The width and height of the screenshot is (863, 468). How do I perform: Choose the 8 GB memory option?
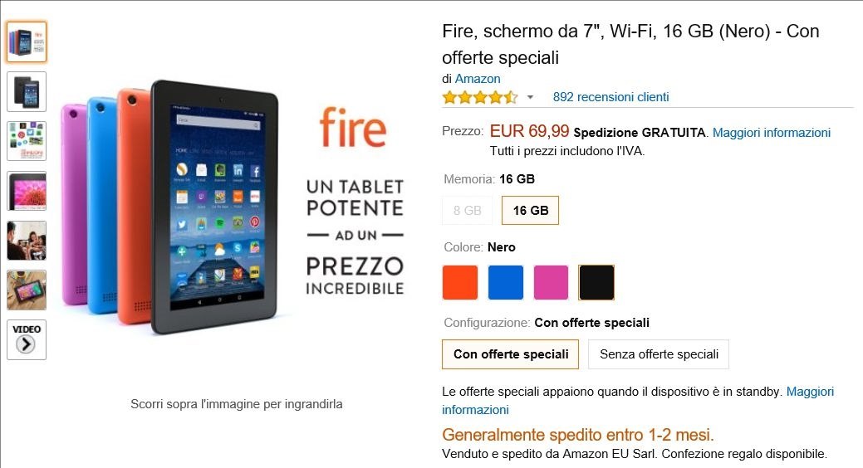tap(468, 210)
